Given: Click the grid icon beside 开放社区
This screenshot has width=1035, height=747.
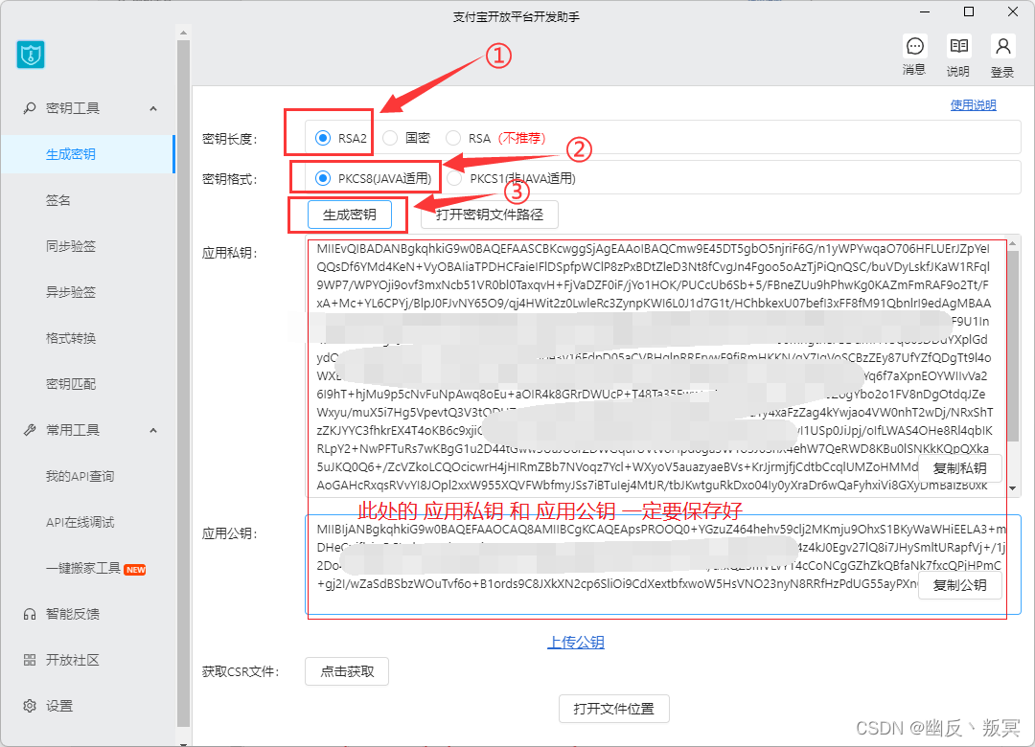Looking at the screenshot, I should tap(29, 660).
